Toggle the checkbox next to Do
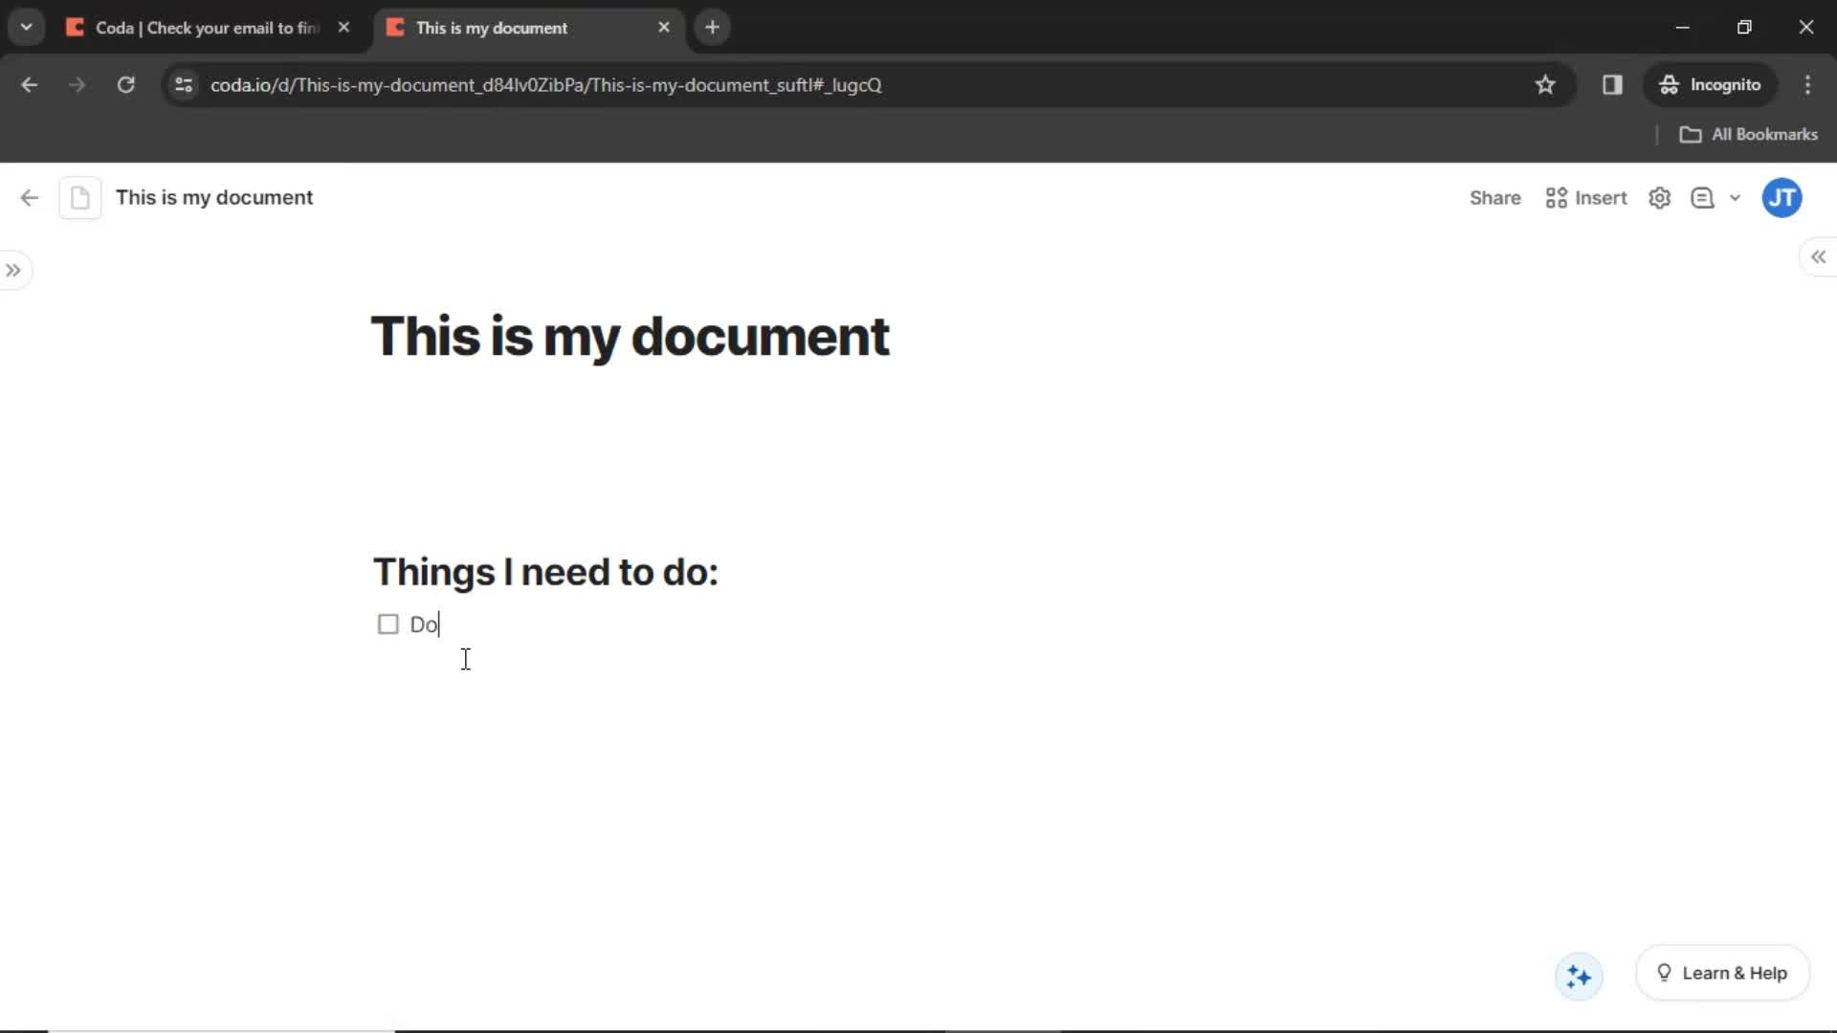 387,623
